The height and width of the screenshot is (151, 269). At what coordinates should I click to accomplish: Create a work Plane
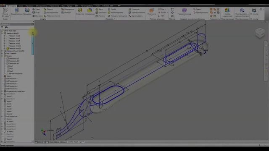tap(152, 12)
